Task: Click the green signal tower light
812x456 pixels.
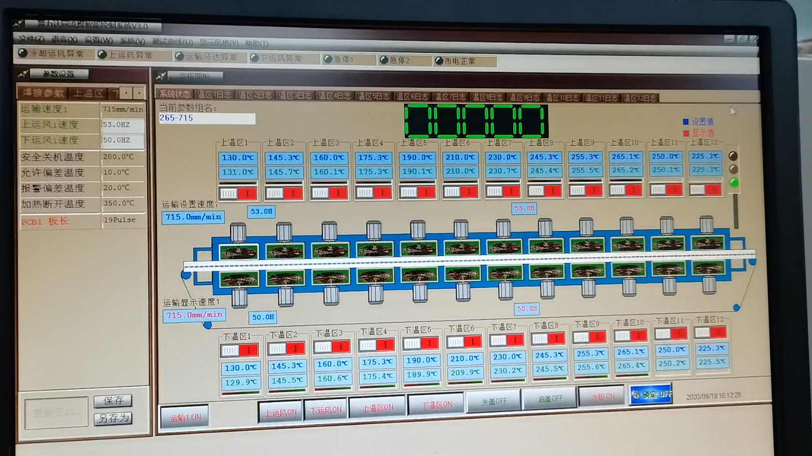Action: click(734, 183)
